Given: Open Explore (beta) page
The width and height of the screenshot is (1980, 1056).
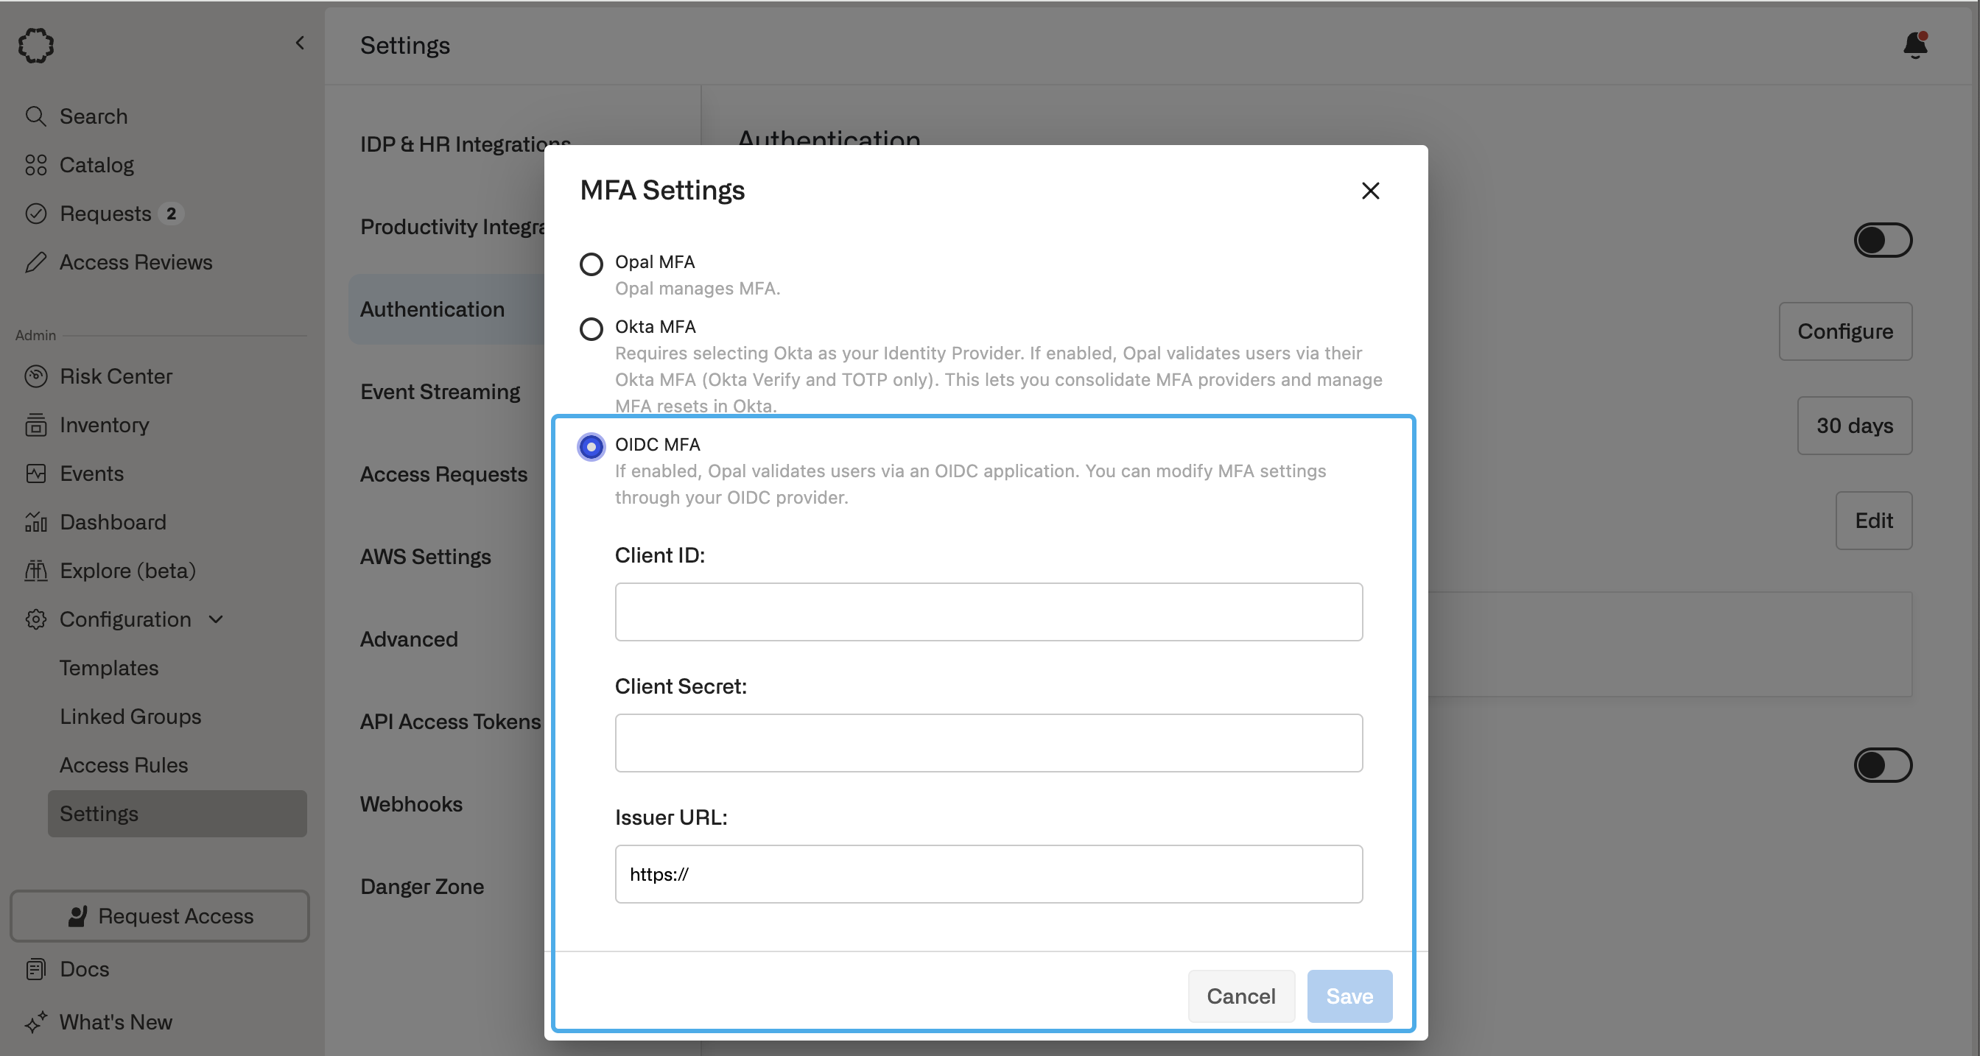Looking at the screenshot, I should click(127, 570).
